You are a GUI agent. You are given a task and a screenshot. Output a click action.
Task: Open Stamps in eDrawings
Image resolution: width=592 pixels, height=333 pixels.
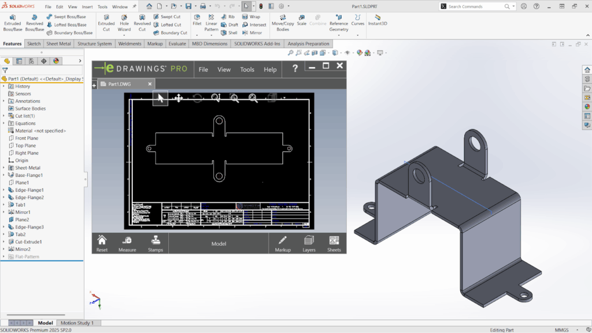click(x=155, y=243)
